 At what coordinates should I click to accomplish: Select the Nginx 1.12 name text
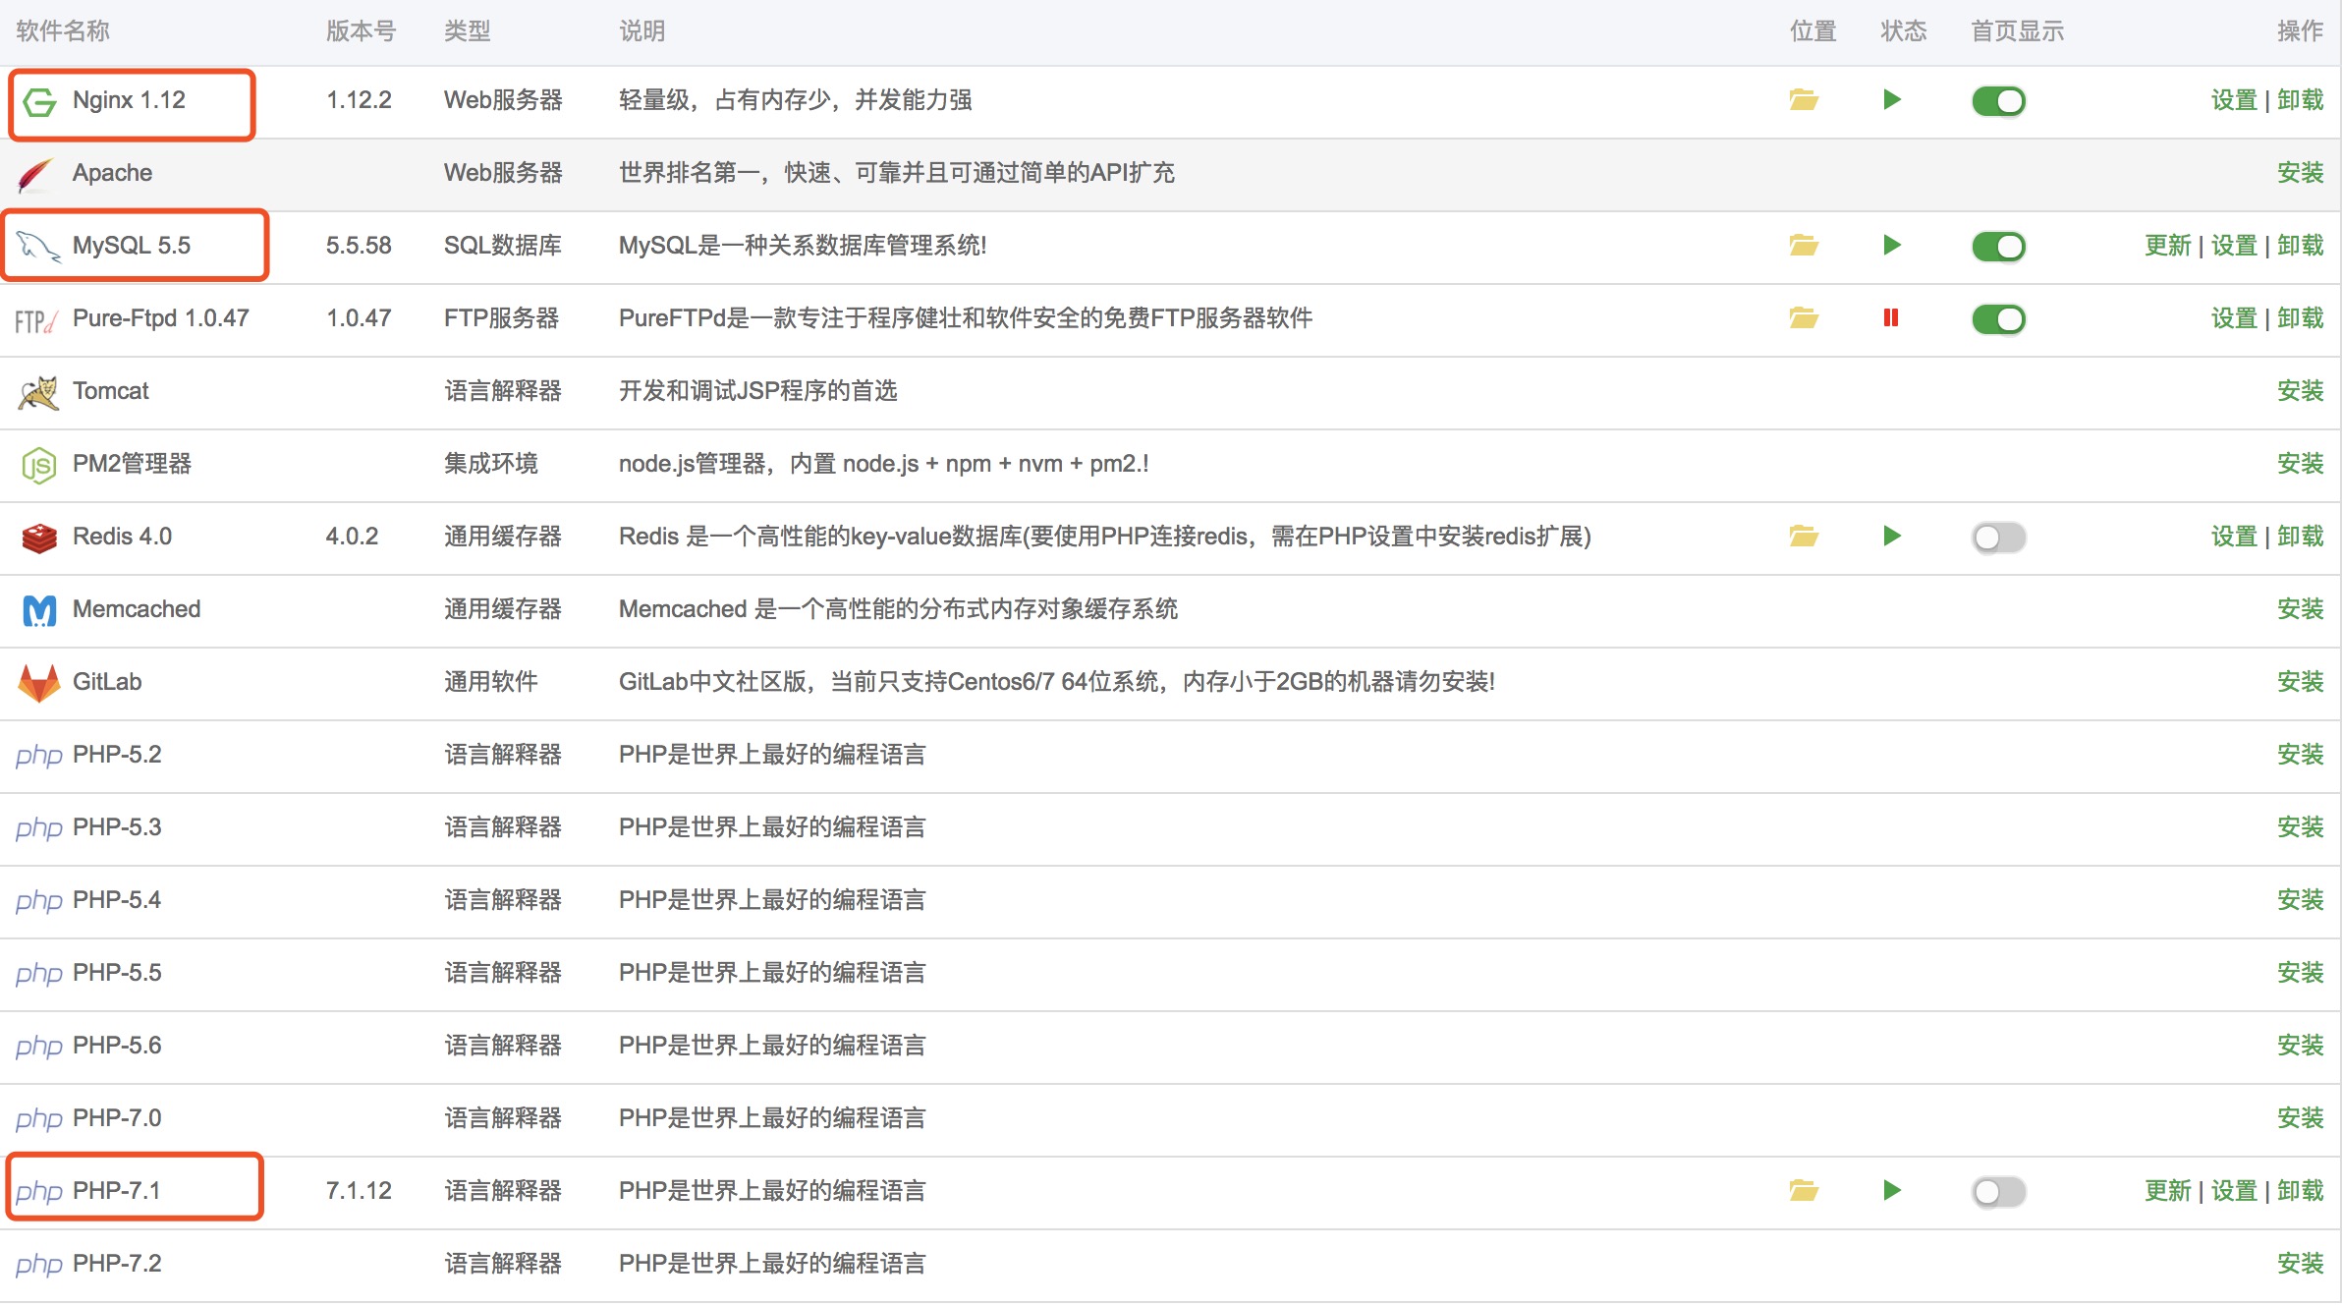129,100
